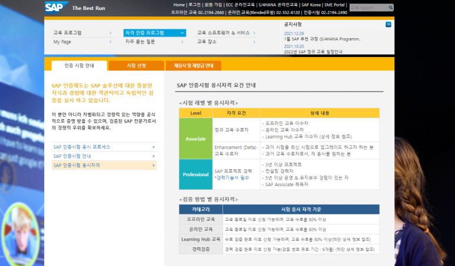Open the SAP 인증시험 응시 프로세스 link

click(82, 147)
